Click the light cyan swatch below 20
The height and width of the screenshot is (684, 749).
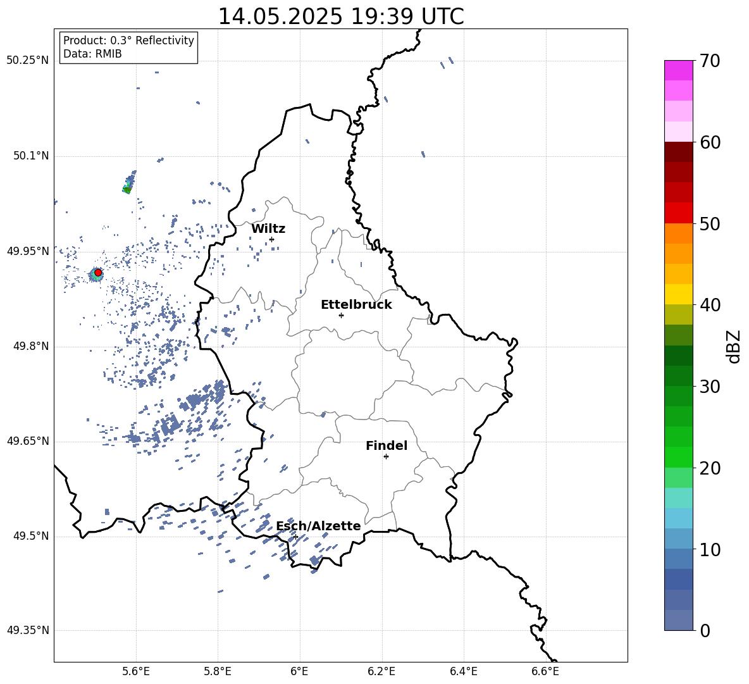coord(678,478)
